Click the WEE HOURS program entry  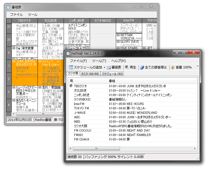tap(126, 104)
